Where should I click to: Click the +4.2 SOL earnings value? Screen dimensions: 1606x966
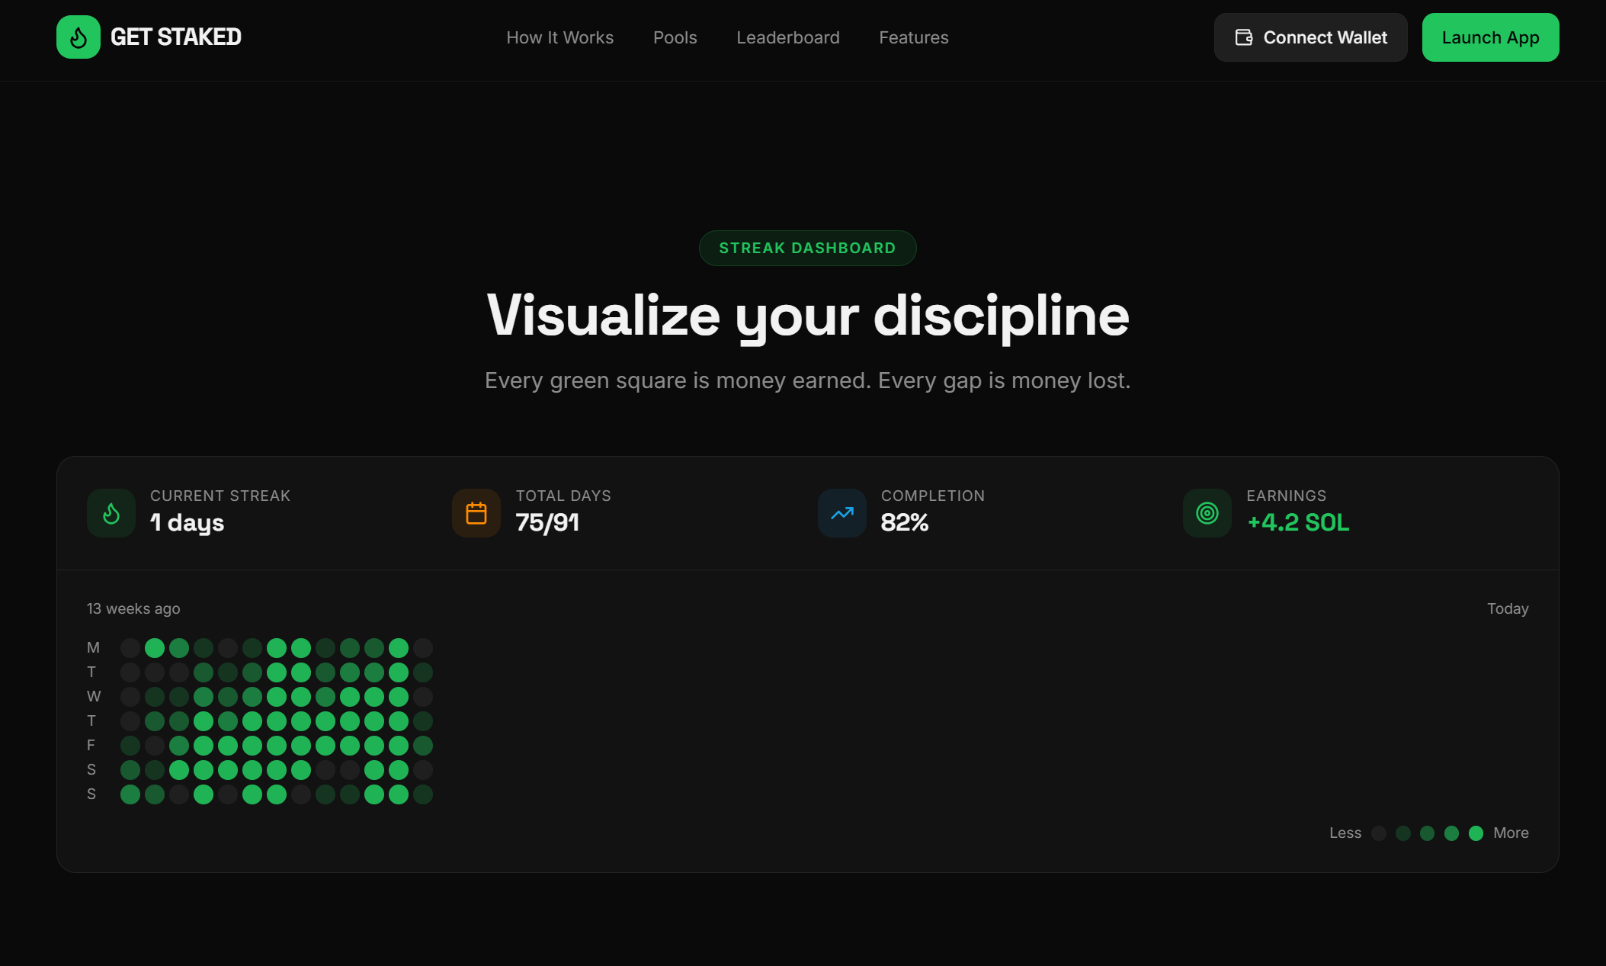tap(1297, 523)
